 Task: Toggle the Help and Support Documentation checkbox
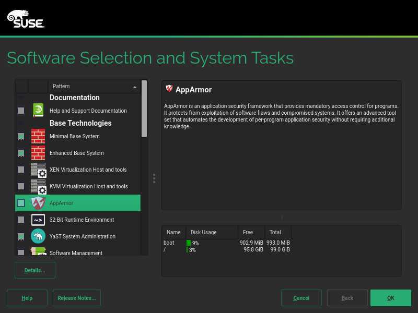21,111
